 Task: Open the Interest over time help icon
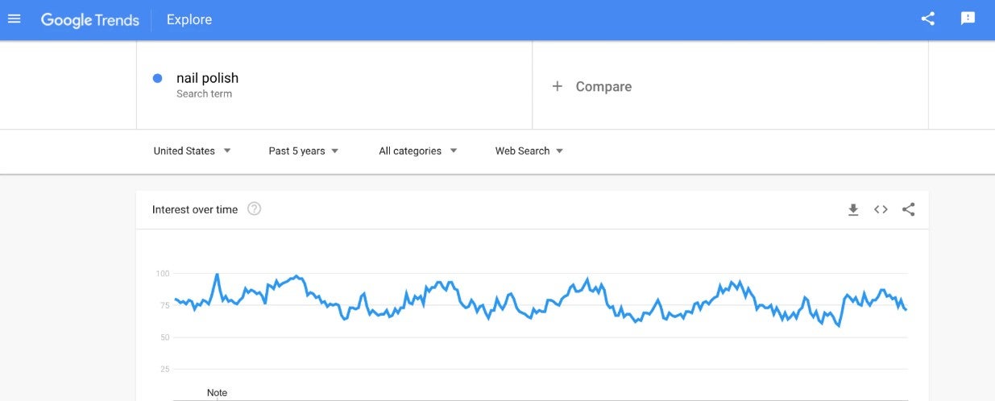tap(254, 209)
